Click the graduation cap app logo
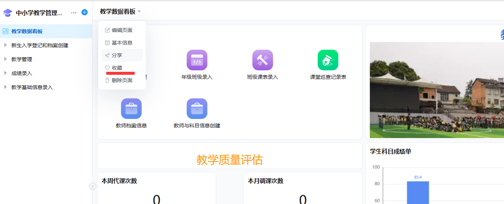This screenshot has width=504, height=204. pos(7,13)
